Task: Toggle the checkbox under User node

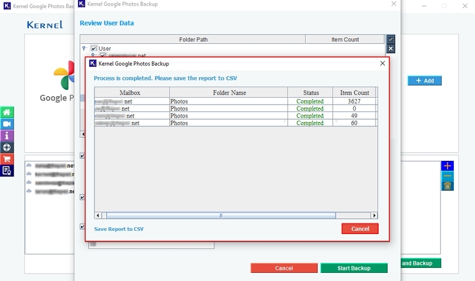Action: click(103, 55)
